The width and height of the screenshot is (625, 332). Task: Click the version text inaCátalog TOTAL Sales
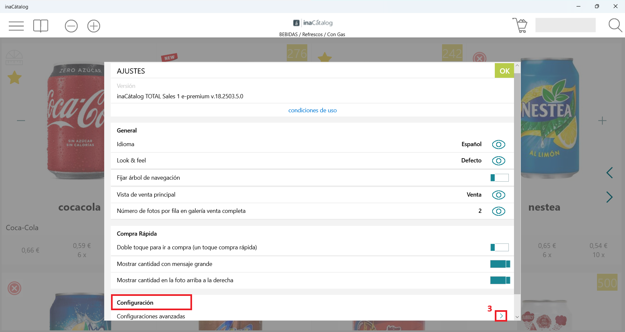180,96
